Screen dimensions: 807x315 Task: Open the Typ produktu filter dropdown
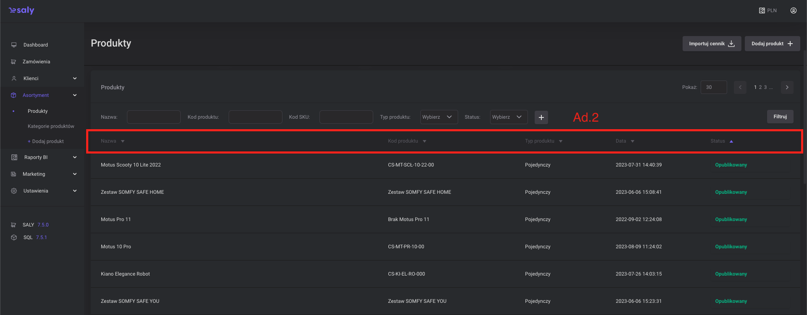[439, 117]
